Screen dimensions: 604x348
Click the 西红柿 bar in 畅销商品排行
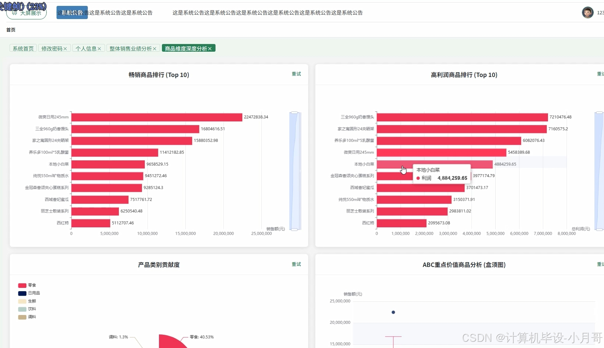click(91, 223)
